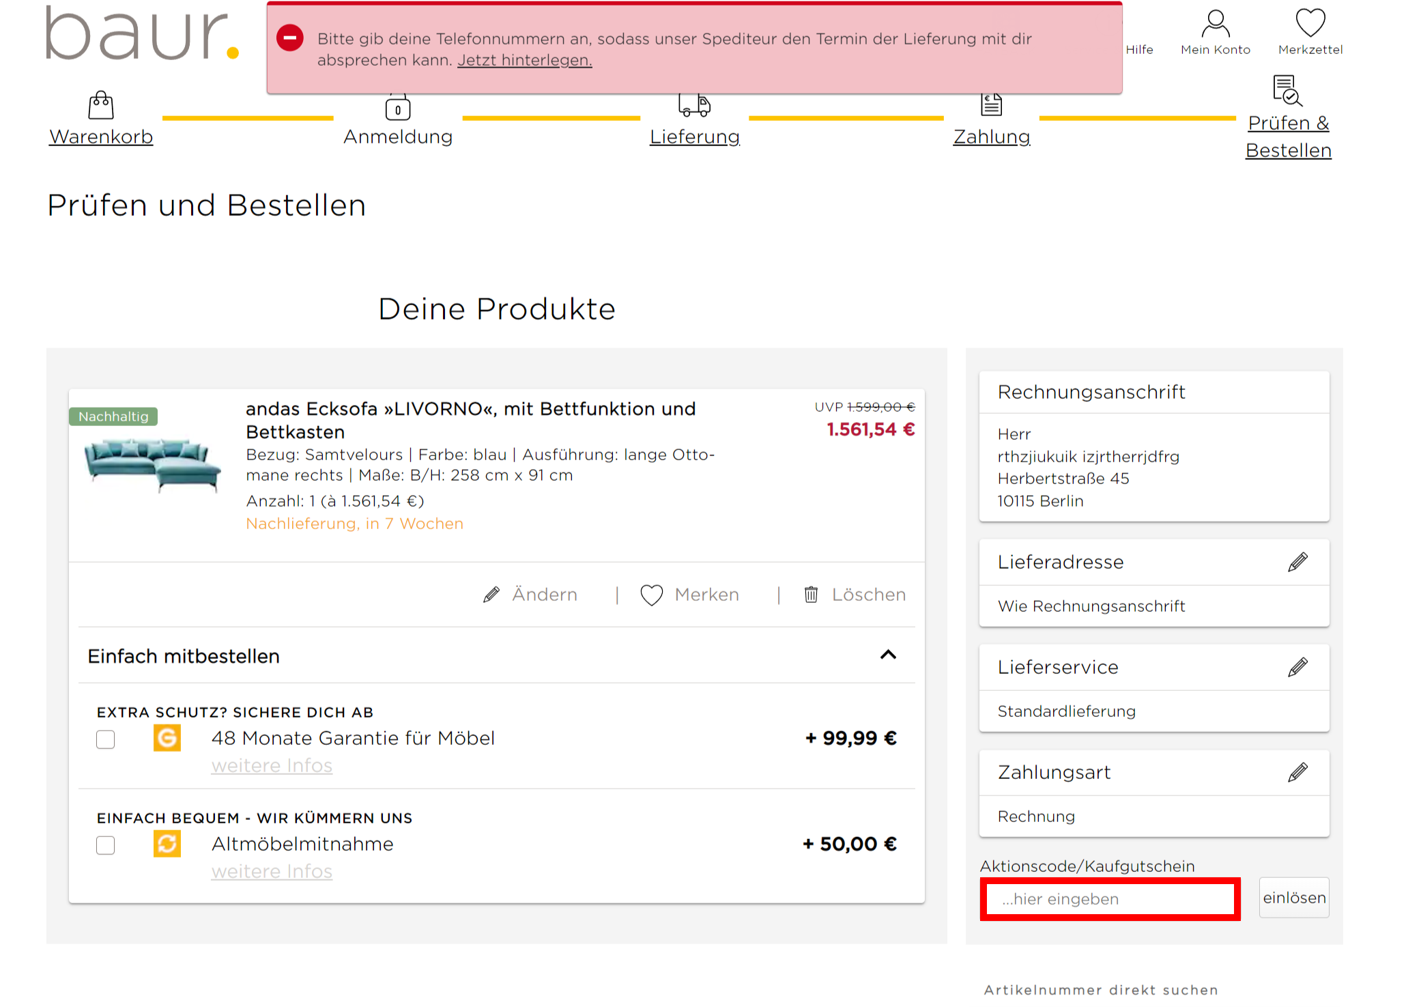This screenshot has width=1406, height=1007.
Task: Open weitere Infos for Altmöbelmitnahme
Action: pos(272,872)
